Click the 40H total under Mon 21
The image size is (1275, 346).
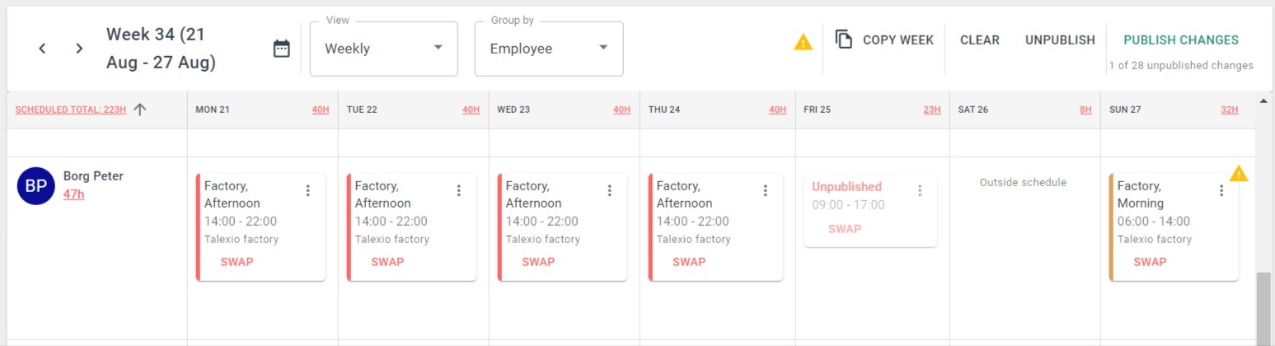point(320,110)
